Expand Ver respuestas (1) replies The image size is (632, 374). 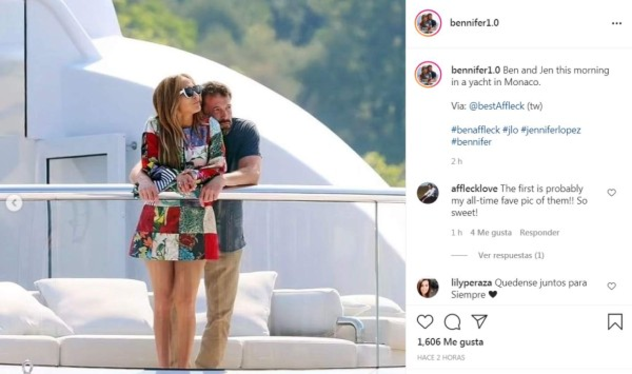[511, 255]
